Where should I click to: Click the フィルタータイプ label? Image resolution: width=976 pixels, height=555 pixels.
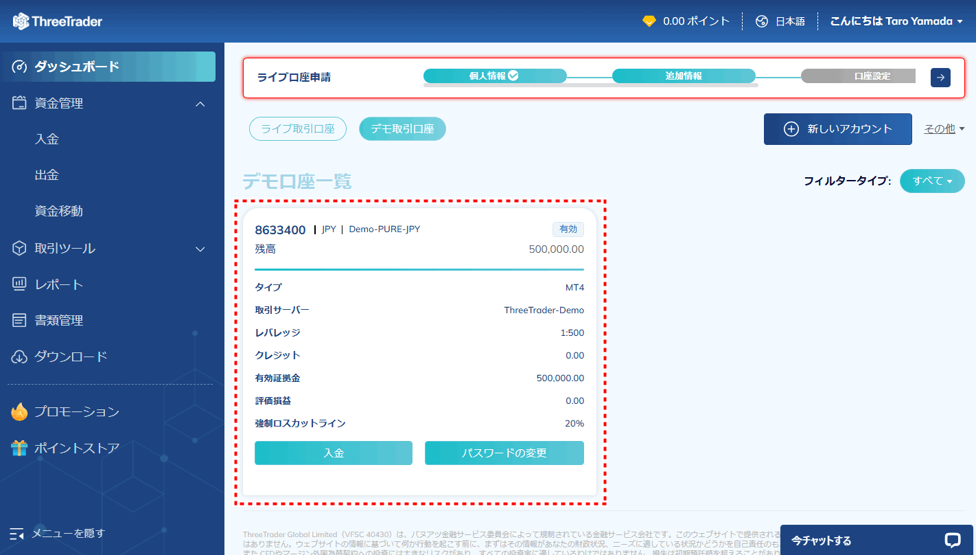point(848,181)
